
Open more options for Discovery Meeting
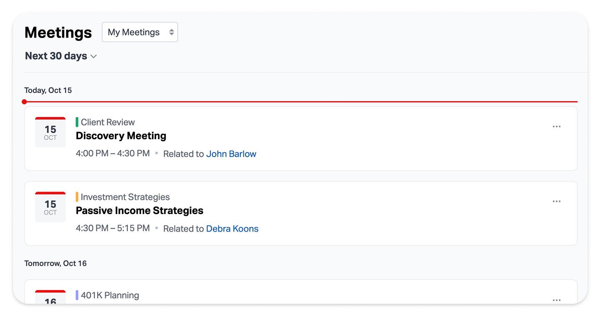pyautogui.click(x=556, y=127)
